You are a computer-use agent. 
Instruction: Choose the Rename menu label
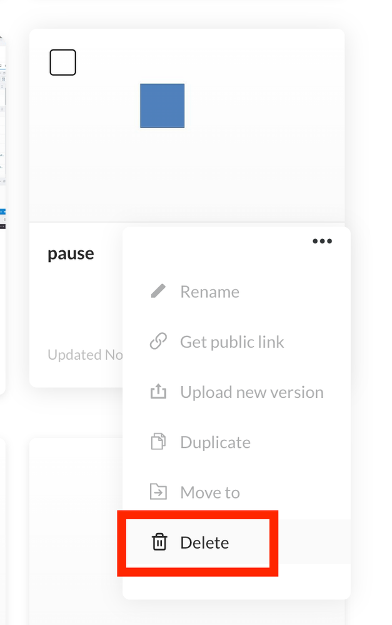tap(209, 292)
